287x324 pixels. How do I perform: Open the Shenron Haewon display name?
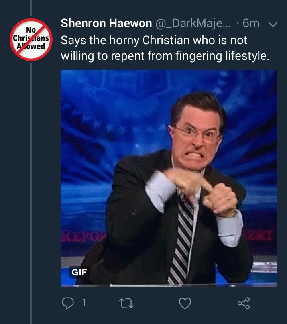coord(106,23)
